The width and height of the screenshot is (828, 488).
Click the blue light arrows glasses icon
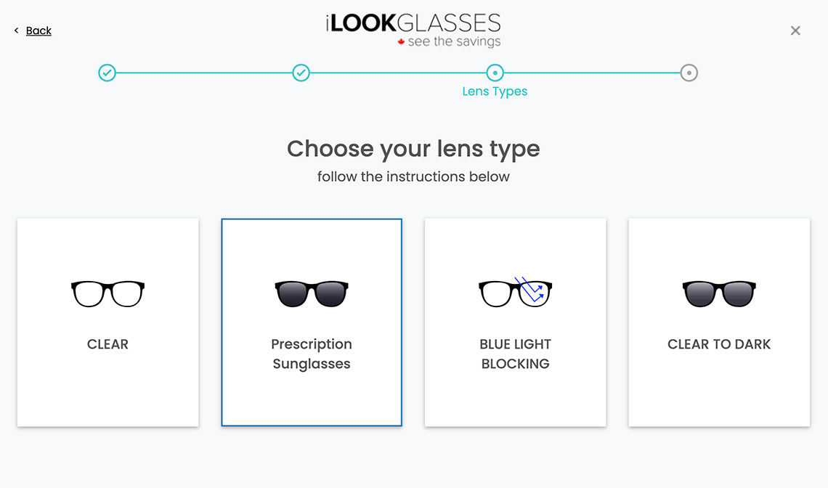516,292
